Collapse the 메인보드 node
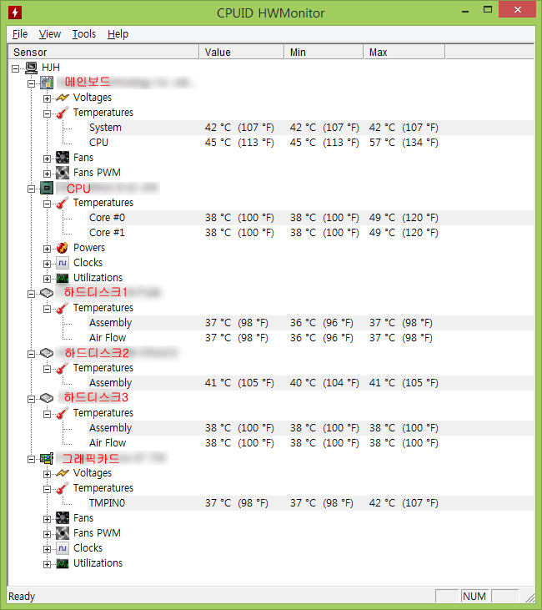Image resolution: width=542 pixels, height=610 pixels. 31,83
